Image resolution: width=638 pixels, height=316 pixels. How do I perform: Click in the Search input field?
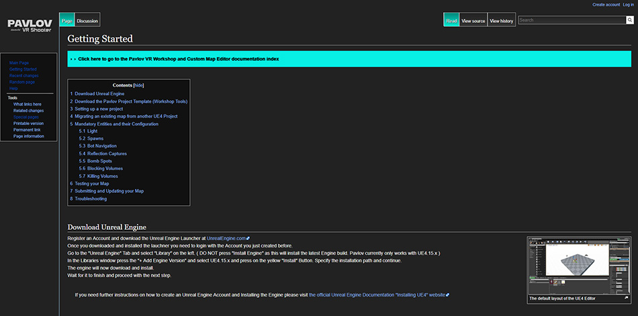[x=571, y=20]
